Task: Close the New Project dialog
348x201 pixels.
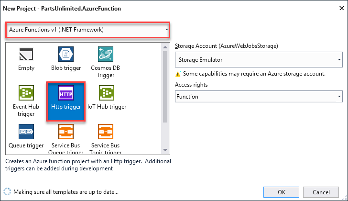Action: [x=342, y=9]
